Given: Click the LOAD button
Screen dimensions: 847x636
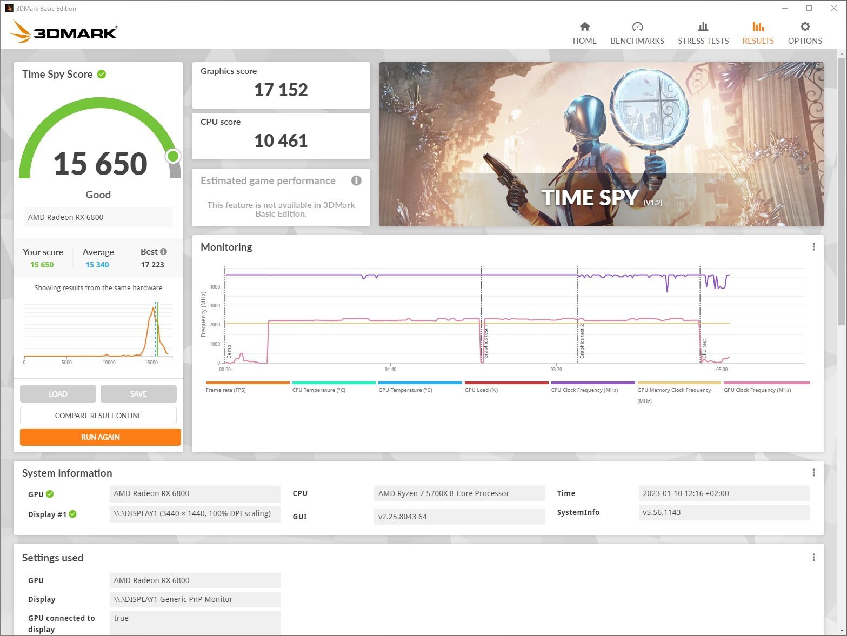Looking at the screenshot, I should point(58,394).
